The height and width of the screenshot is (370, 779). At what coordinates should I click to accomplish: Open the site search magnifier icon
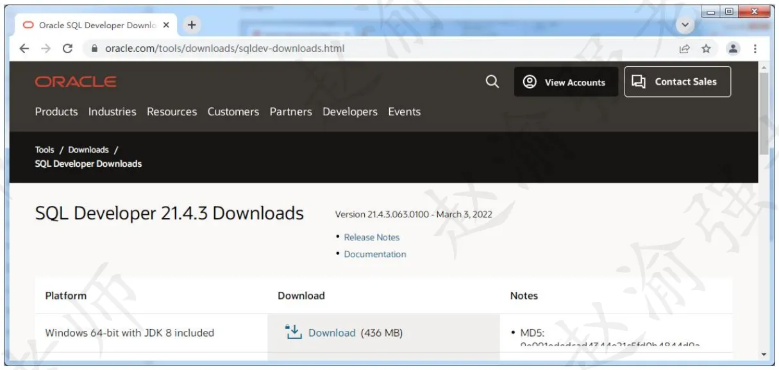492,81
